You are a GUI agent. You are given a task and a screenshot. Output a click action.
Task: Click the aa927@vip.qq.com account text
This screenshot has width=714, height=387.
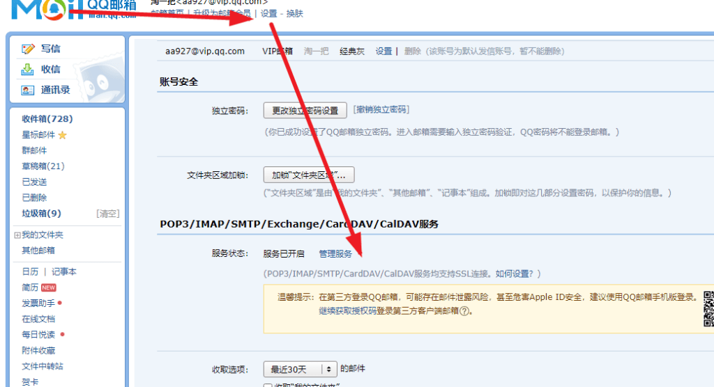point(205,51)
